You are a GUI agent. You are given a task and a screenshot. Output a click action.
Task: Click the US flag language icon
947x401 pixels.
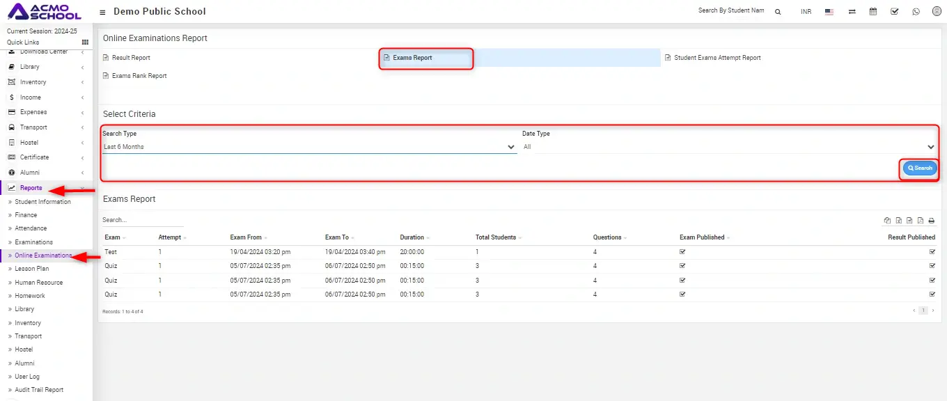point(829,12)
